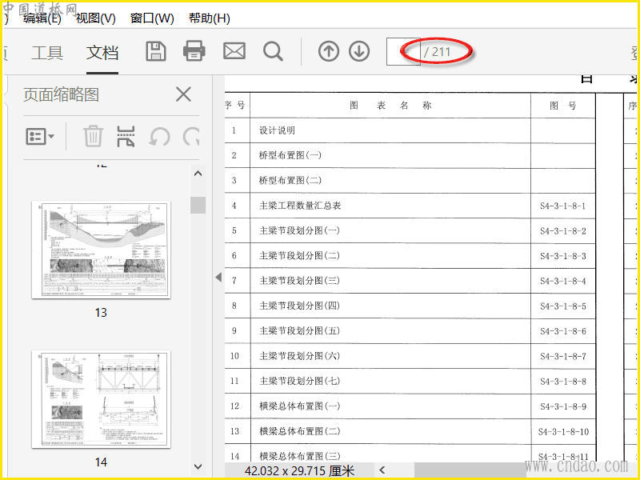The image size is (640, 480).
Task: Select page 13 thumbnail
Action: (x=102, y=250)
